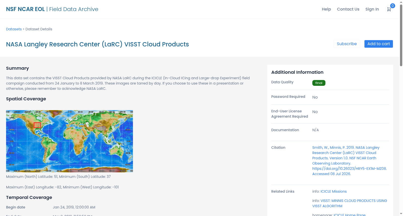Click the Begin date label
Image resolution: width=403 pixels, height=216 pixels.
16,207
